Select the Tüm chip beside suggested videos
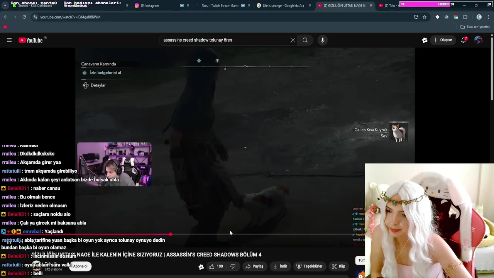 (x=362, y=260)
